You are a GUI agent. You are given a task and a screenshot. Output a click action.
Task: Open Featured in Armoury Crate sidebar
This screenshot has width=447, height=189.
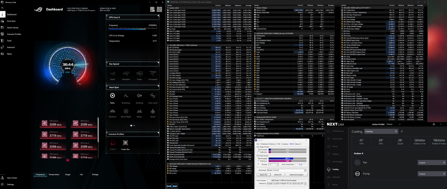10,47
